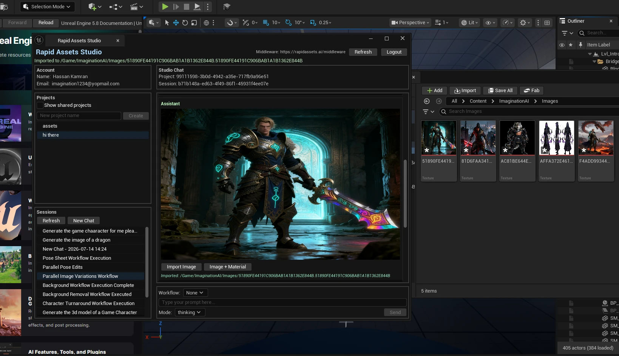Click the ImaginationAI breadcrumb
This screenshot has height=356, width=619.
click(x=514, y=101)
